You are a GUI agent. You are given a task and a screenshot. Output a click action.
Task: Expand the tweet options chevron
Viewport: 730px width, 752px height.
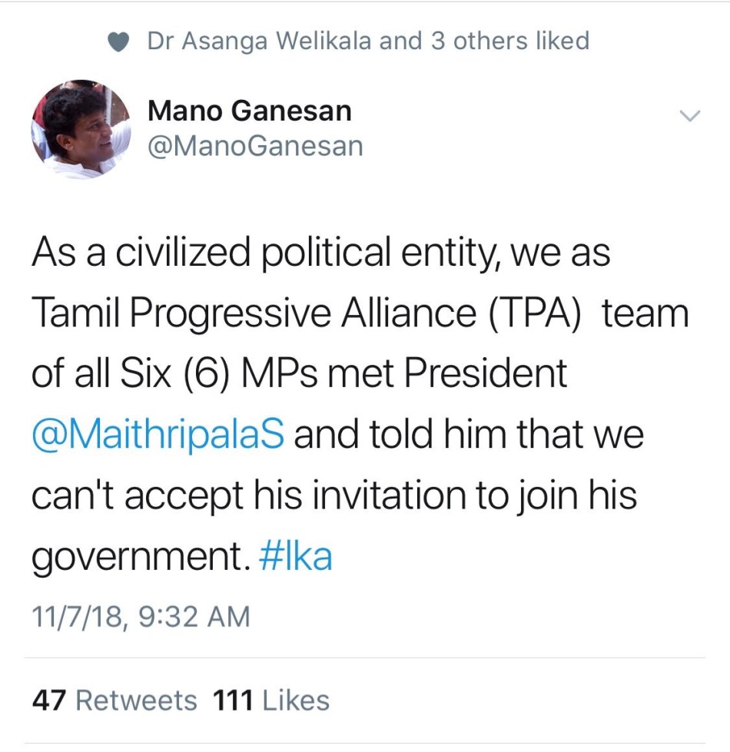pyautogui.click(x=691, y=116)
